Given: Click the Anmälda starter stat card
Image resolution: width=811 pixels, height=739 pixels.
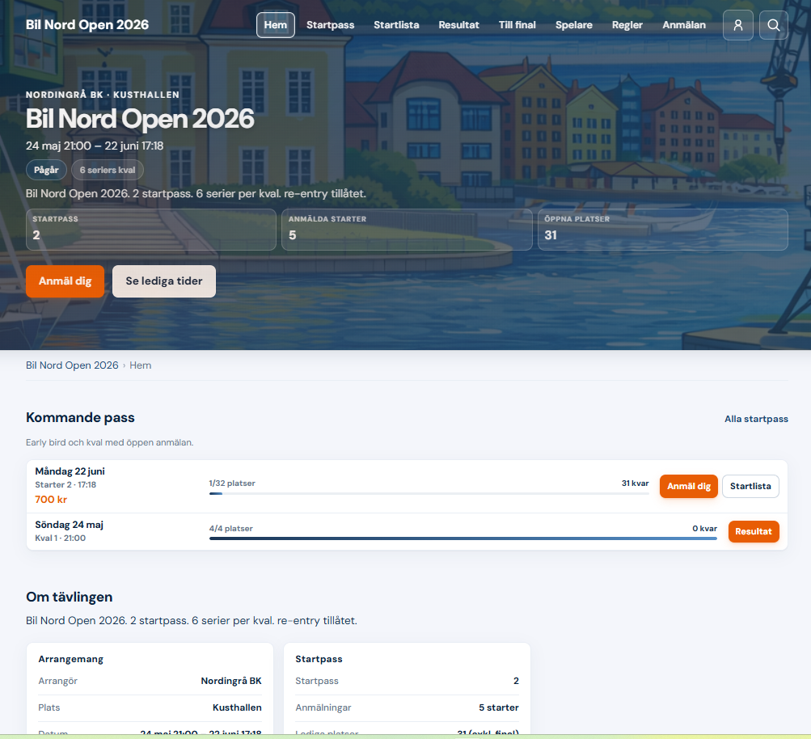Looking at the screenshot, I should click(x=407, y=230).
